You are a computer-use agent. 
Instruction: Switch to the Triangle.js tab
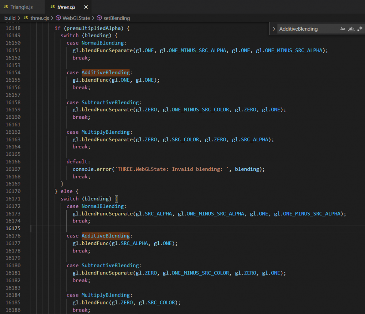(22, 7)
